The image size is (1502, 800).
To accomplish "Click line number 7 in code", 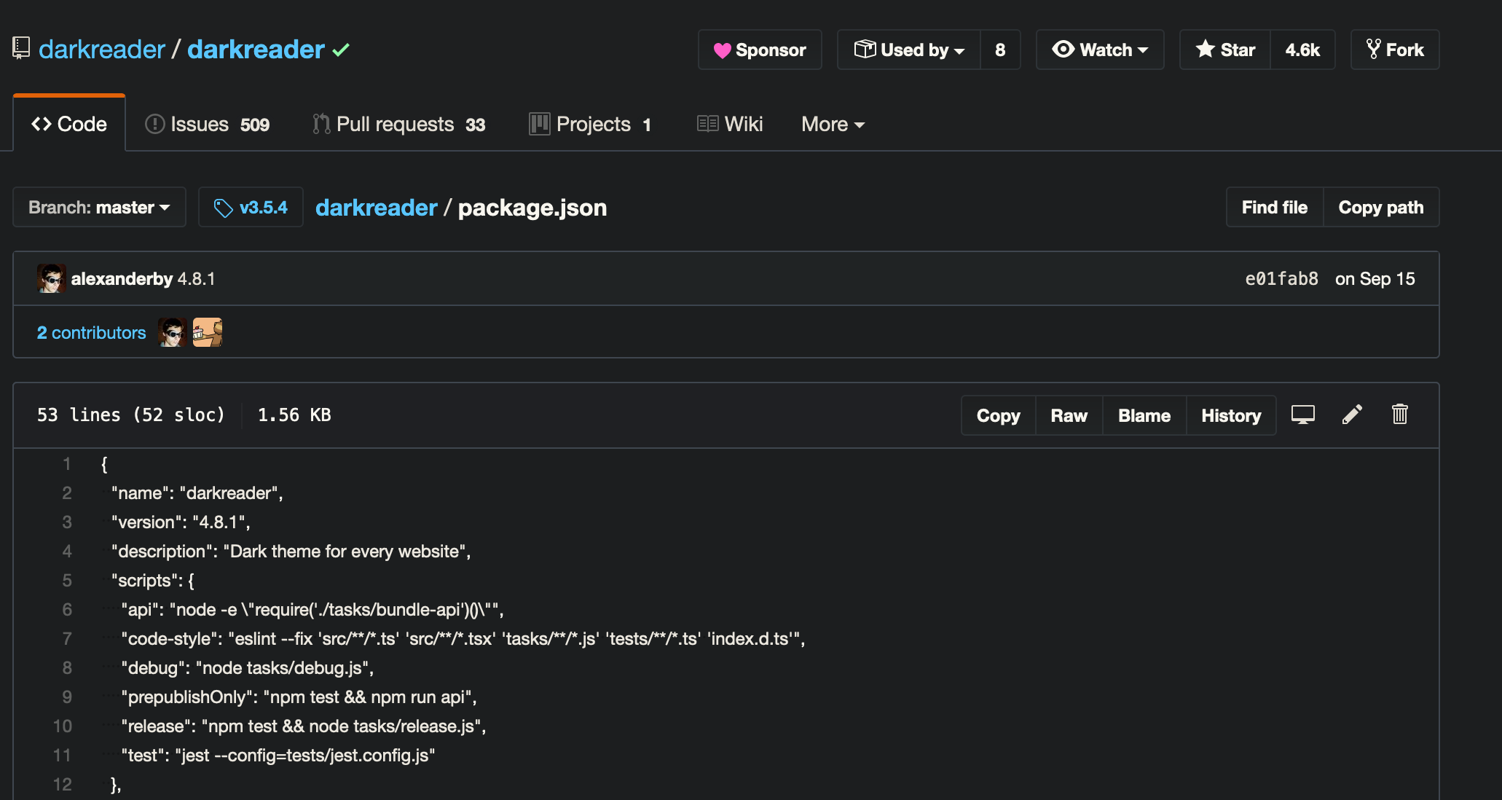I will coord(66,639).
